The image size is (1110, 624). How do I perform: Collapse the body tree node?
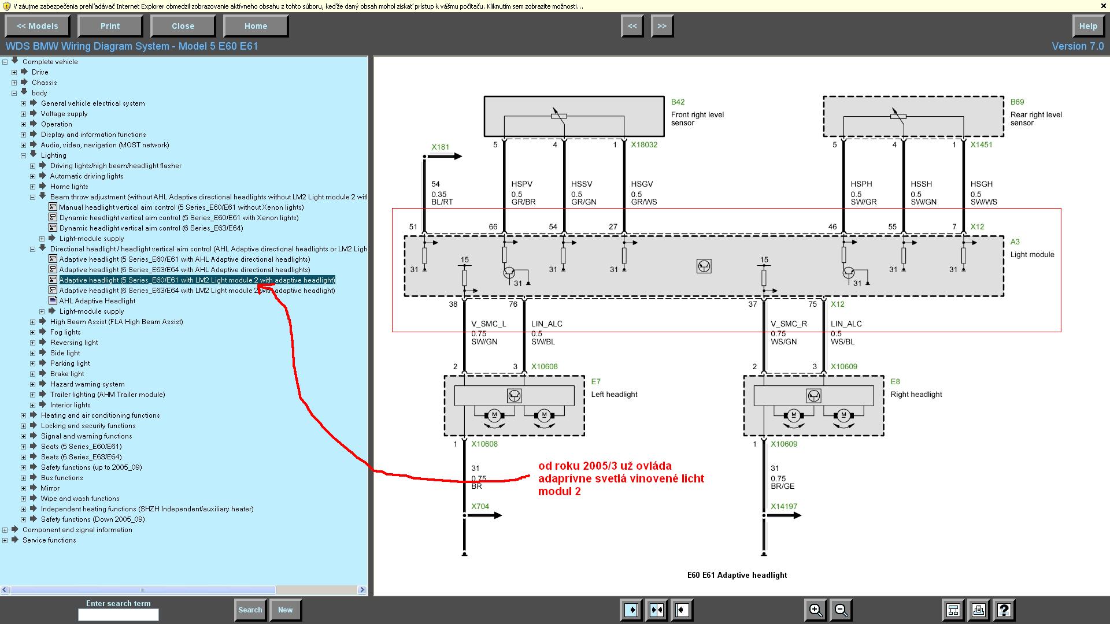coord(14,93)
